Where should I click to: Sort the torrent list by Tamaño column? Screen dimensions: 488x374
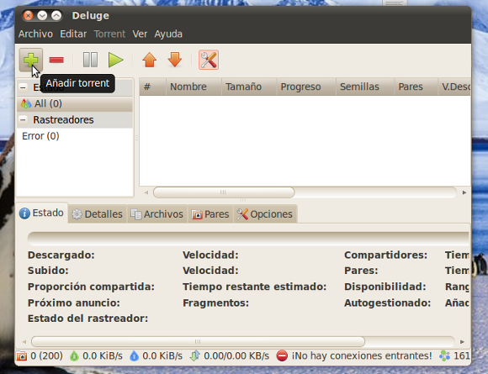(x=249, y=87)
